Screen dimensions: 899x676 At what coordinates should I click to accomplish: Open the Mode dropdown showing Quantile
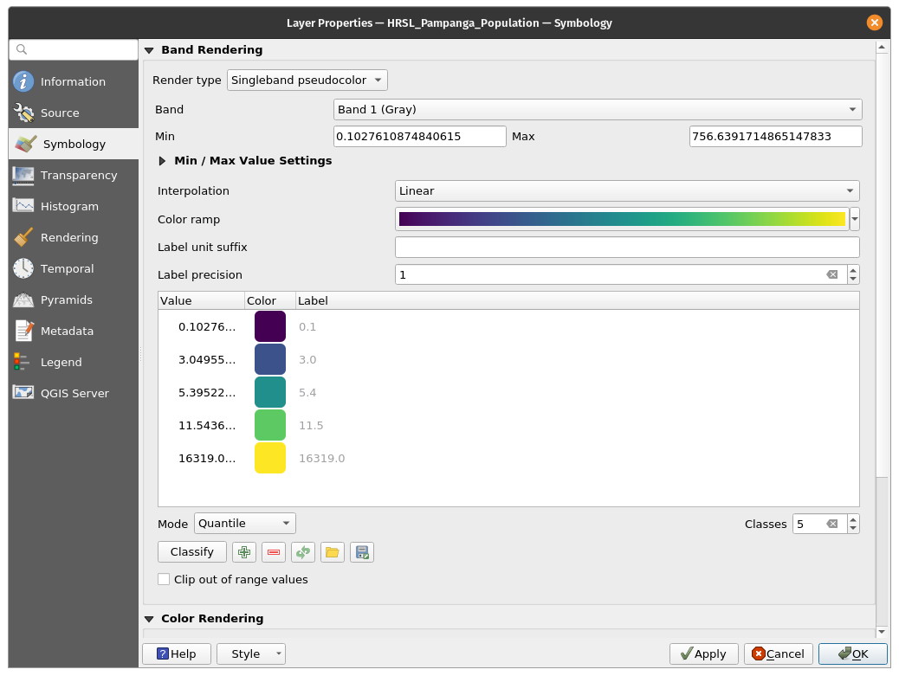click(245, 524)
